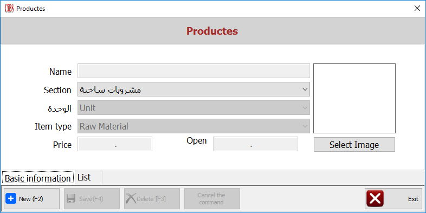Click the Select Image button
This screenshot has width=426, height=213.
tap(354, 145)
